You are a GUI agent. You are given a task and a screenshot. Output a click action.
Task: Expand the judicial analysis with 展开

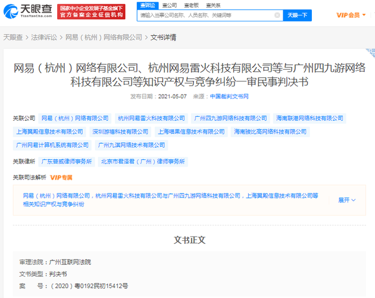tap(346, 200)
